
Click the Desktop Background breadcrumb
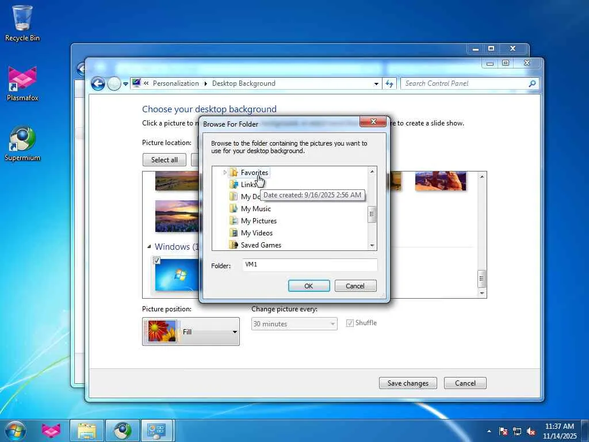coord(244,83)
